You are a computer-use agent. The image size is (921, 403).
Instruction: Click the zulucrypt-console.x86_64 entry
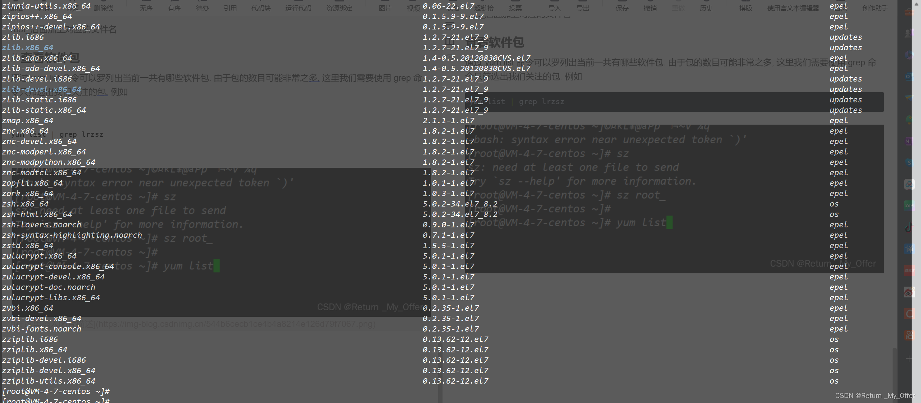coord(58,266)
